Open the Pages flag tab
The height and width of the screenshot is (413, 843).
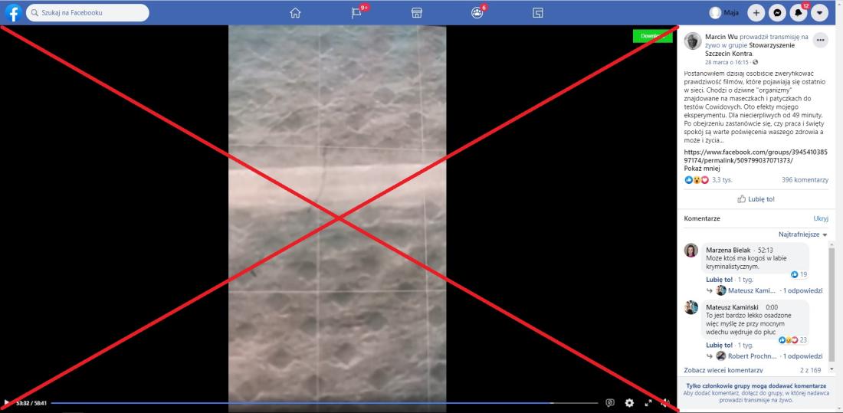(356, 13)
